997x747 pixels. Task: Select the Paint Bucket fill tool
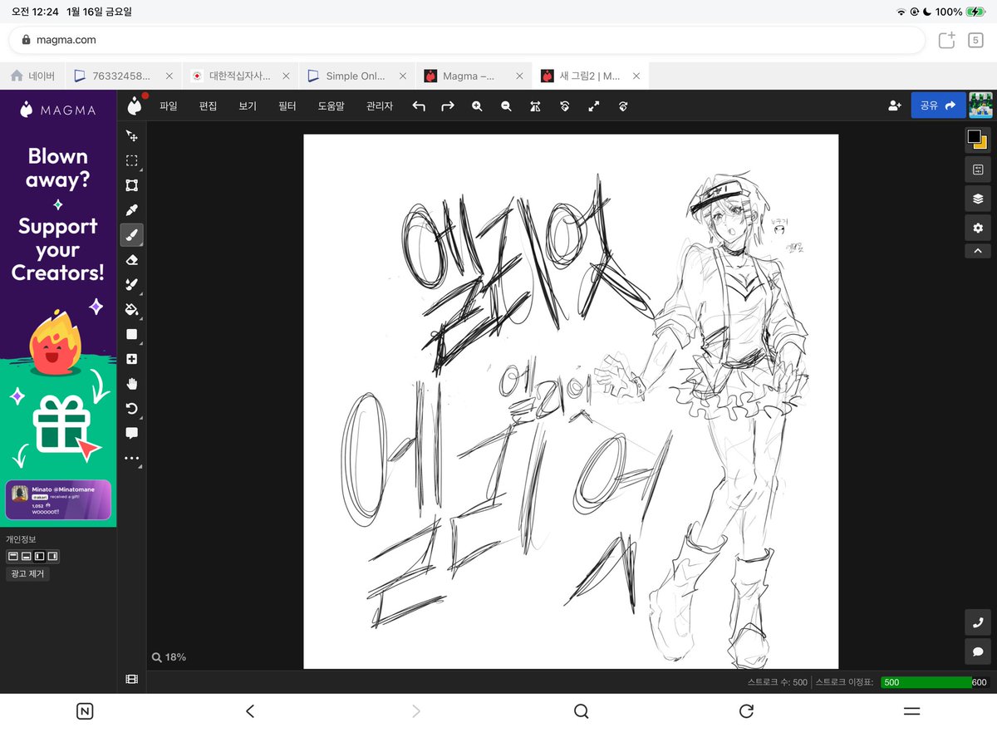point(131,310)
